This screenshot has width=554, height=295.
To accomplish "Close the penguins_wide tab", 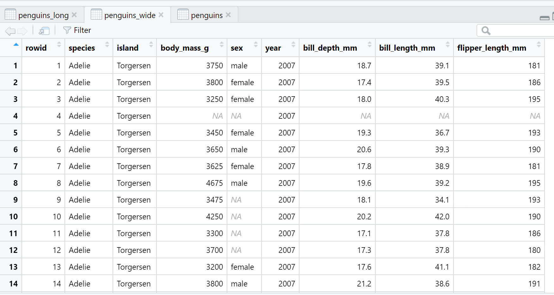I will click(x=161, y=15).
